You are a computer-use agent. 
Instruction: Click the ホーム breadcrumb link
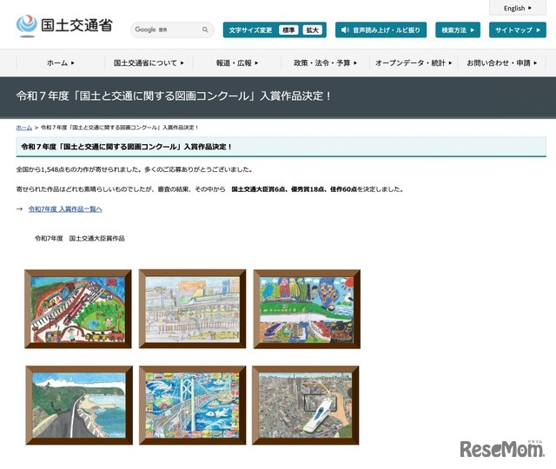coord(24,128)
